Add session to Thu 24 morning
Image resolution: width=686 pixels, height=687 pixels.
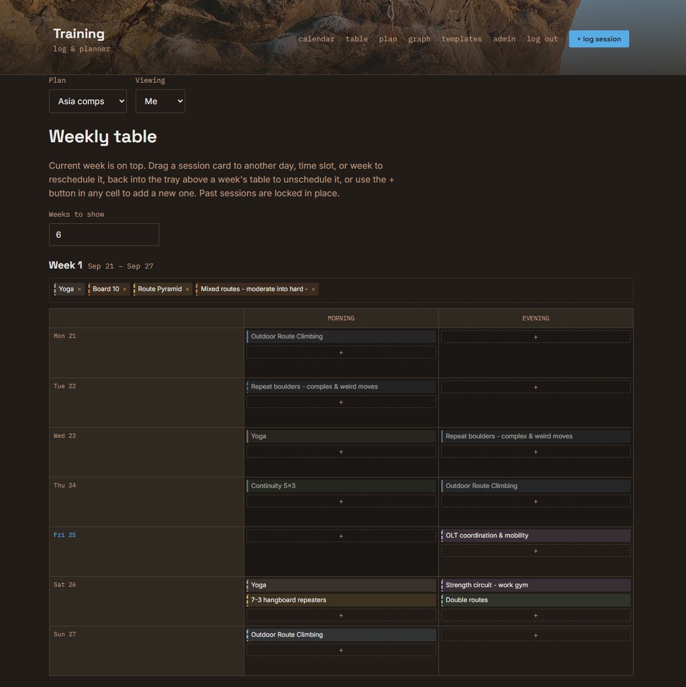point(341,501)
